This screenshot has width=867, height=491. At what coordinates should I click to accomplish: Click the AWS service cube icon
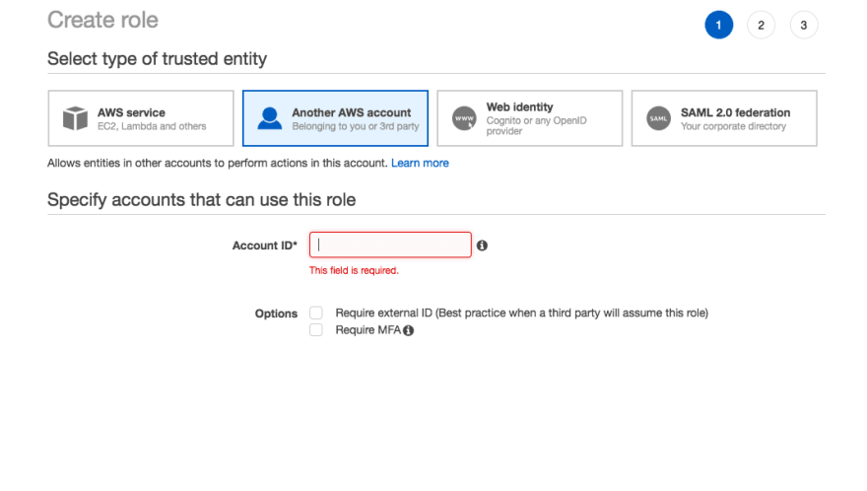(75, 118)
